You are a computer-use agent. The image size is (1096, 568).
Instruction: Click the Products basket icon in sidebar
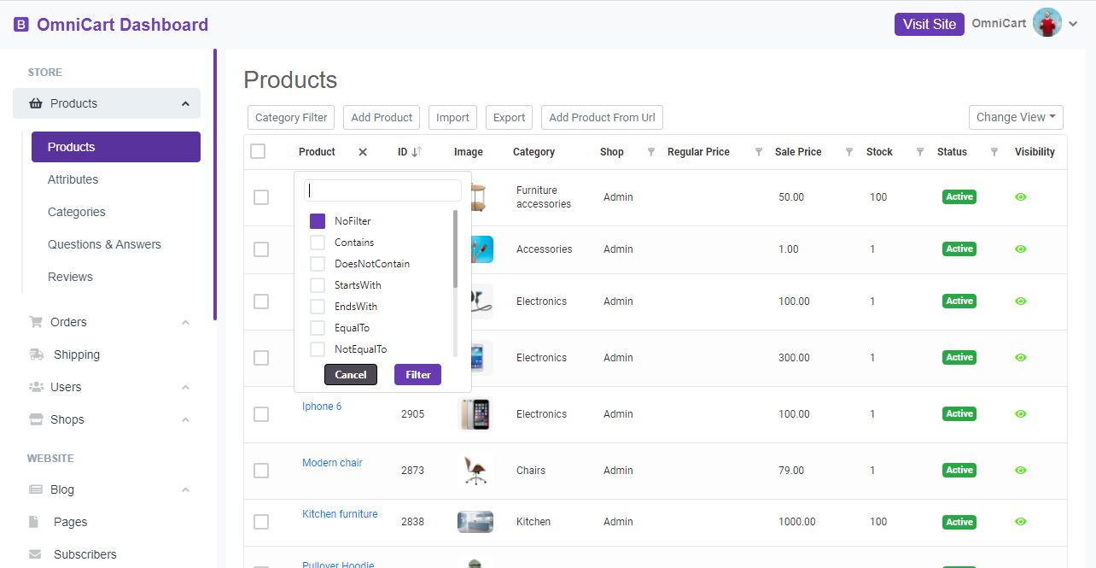[36, 103]
